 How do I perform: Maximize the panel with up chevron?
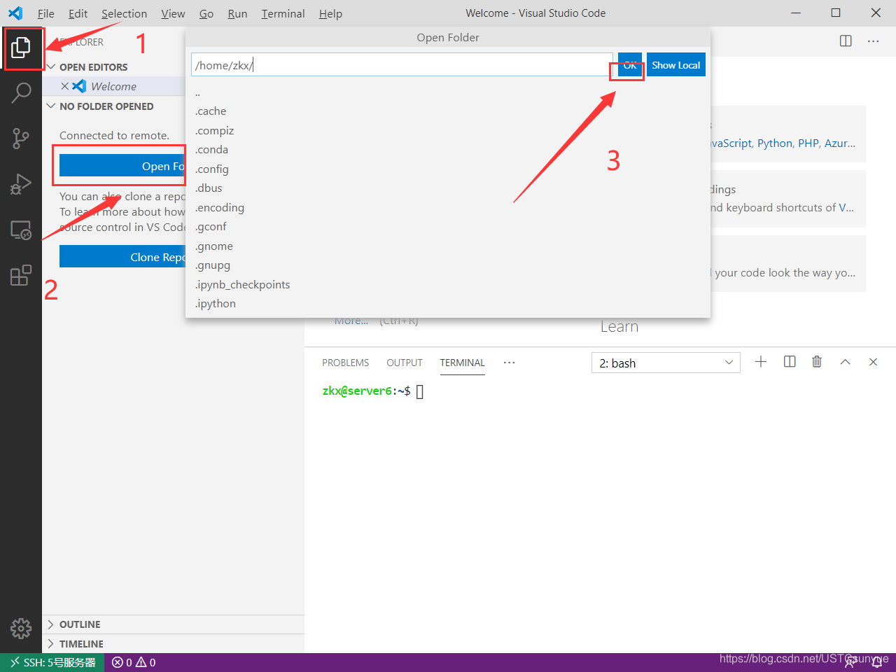pos(845,362)
